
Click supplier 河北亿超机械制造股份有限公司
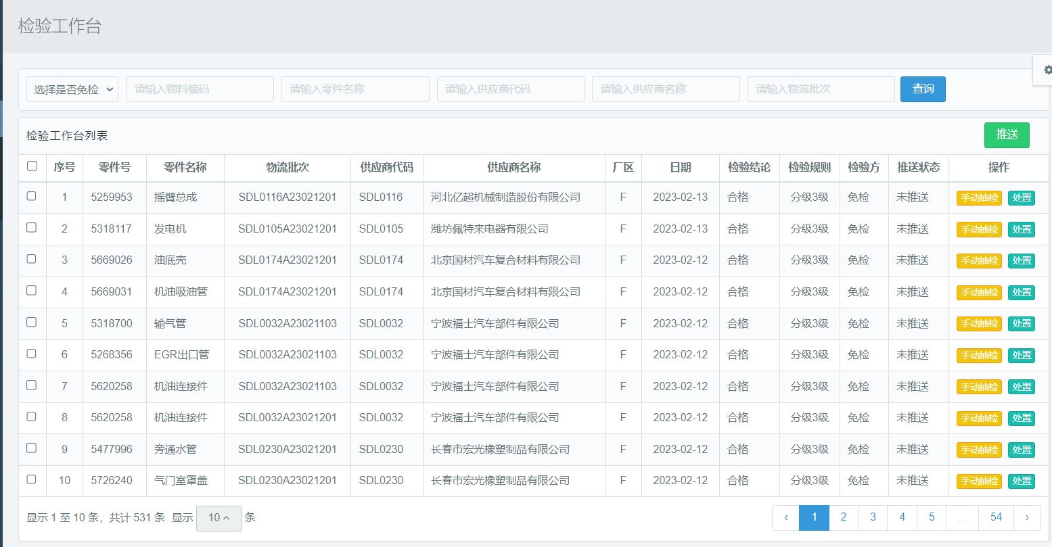pyautogui.click(x=506, y=197)
